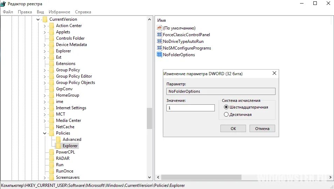Click the Controls Folder key icon
The width and height of the screenshot is (334, 189).
point(52,38)
